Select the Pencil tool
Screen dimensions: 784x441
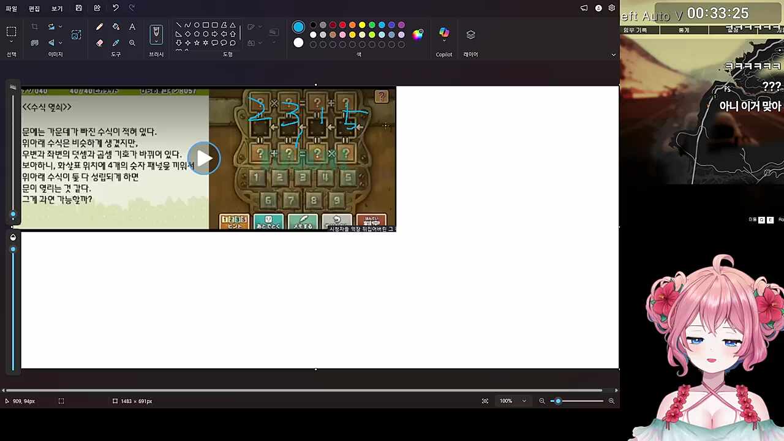coord(99,27)
